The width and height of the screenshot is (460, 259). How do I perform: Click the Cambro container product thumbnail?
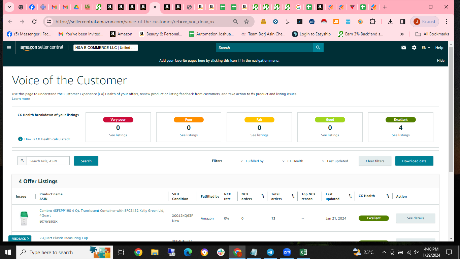click(x=24, y=218)
